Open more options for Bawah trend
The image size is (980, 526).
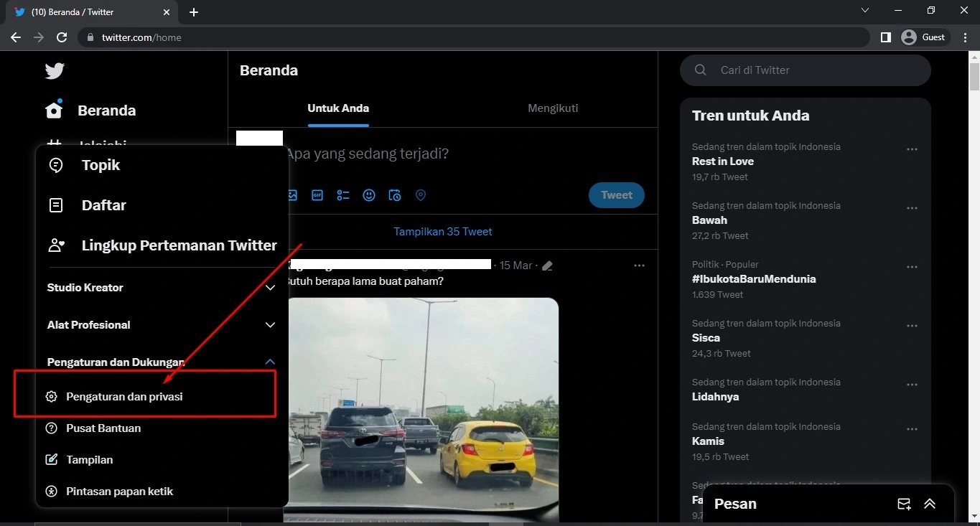912,208
